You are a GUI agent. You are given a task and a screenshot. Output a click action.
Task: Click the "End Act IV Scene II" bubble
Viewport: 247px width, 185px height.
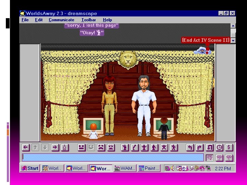click(x=205, y=40)
